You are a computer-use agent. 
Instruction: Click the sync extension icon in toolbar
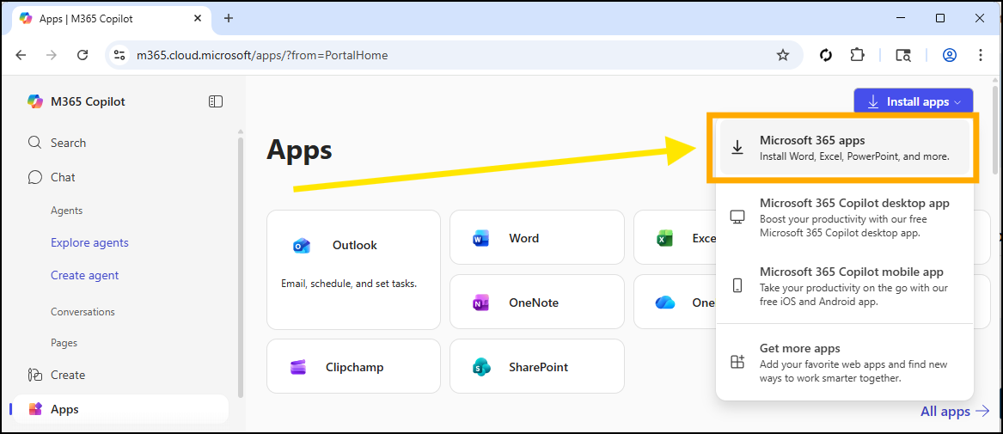(826, 55)
